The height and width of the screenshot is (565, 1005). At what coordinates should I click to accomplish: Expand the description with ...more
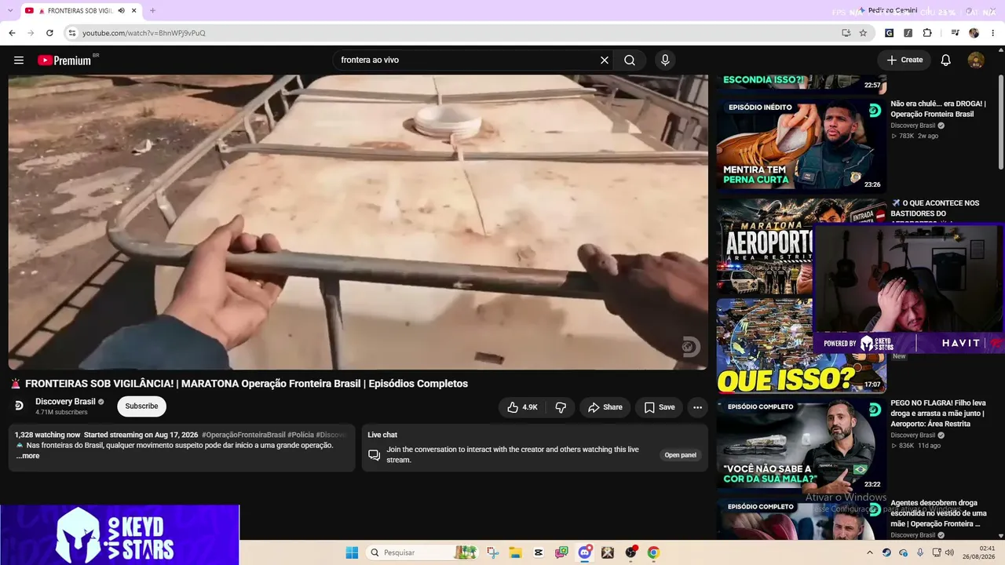coord(27,456)
